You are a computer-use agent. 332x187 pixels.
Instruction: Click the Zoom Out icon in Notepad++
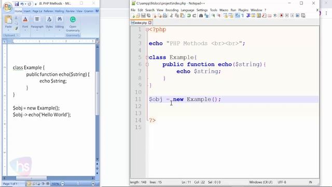[x=219, y=16]
